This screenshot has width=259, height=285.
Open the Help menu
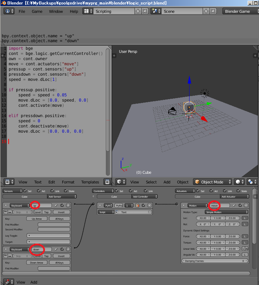pyautogui.click(x=74, y=11)
